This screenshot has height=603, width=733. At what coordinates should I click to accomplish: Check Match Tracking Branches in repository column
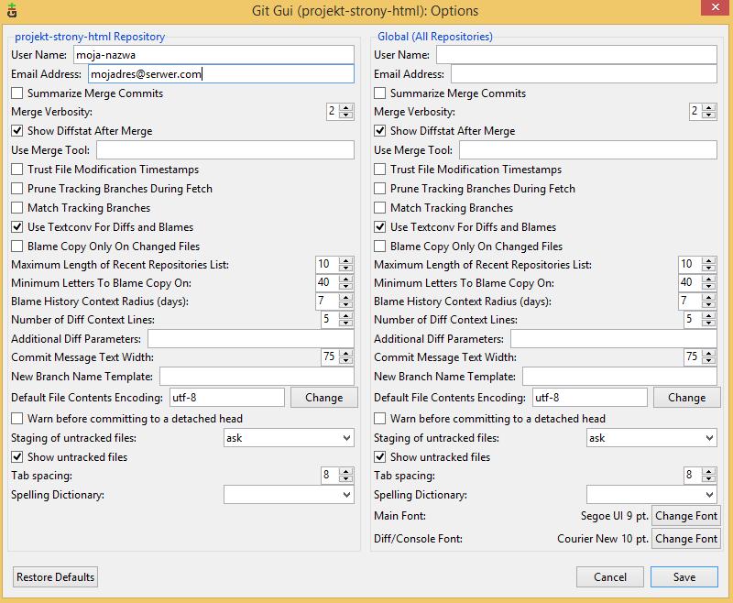pos(16,207)
